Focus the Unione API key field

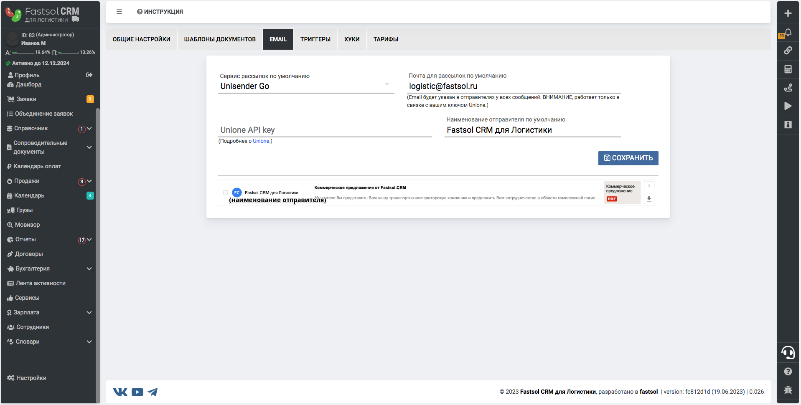click(x=325, y=130)
